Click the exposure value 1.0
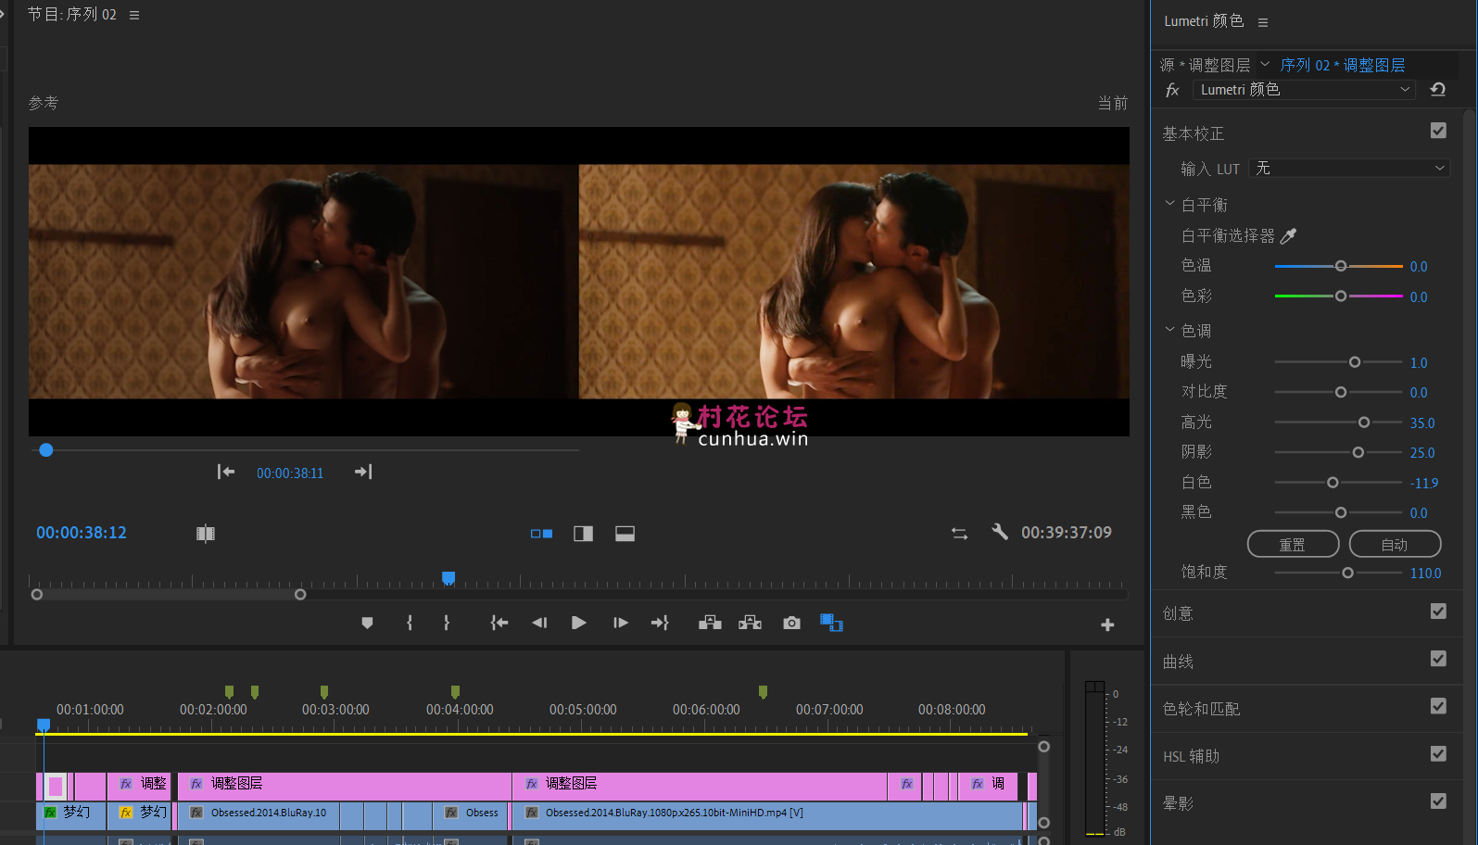1478x845 pixels. click(1419, 363)
